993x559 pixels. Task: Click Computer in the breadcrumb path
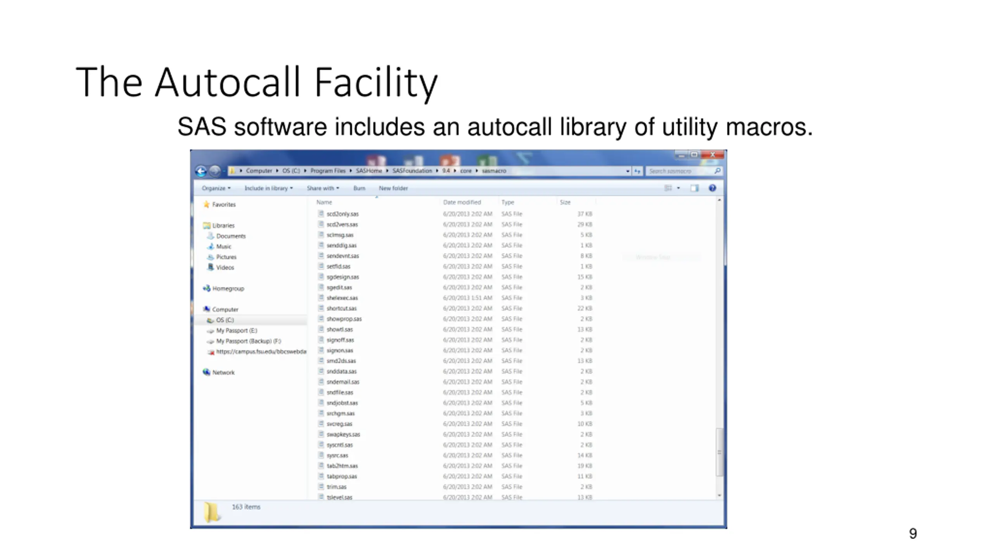click(x=259, y=171)
